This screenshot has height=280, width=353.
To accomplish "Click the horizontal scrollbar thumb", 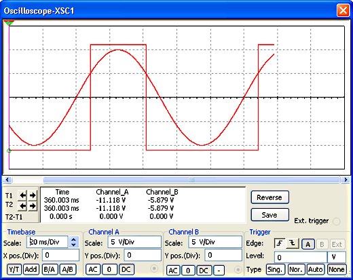I will coord(191,180).
